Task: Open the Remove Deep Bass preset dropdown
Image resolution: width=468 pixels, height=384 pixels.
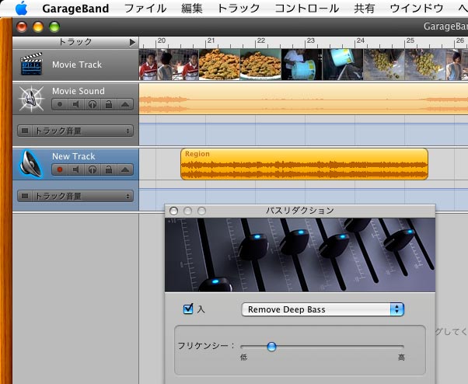Action: point(323,309)
